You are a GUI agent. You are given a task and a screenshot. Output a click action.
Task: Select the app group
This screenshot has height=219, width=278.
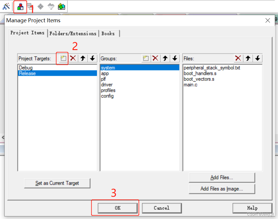(x=140, y=73)
